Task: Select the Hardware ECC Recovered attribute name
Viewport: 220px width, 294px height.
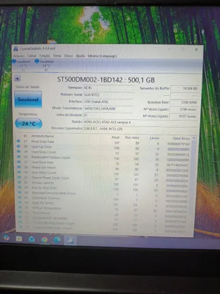Action: [x=50, y=218]
